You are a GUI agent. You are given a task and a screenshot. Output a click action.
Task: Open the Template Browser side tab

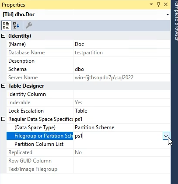pos(176,21)
